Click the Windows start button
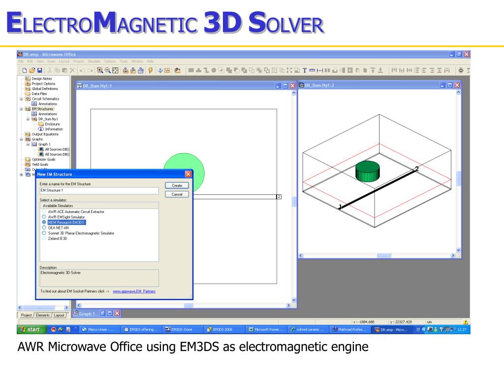The width and height of the screenshot is (504, 378). pos(31,329)
